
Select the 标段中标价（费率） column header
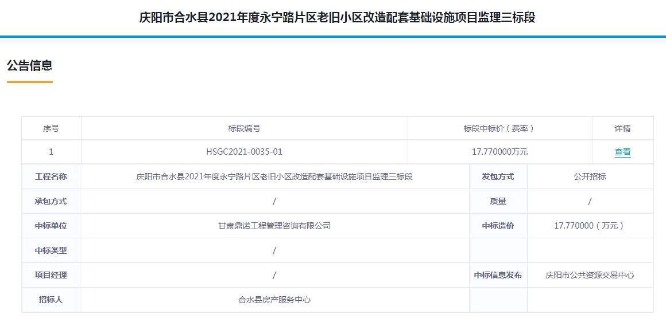point(499,128)
